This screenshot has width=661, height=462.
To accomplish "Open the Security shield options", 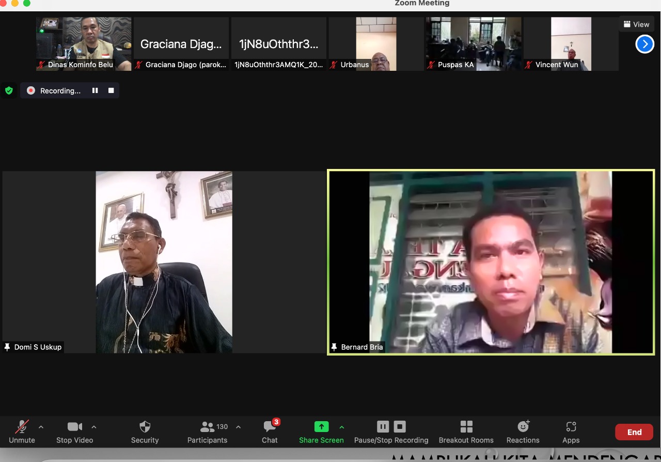I will [145, 432].
